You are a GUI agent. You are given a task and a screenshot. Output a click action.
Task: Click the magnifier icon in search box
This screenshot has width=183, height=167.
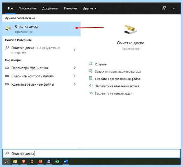tap(7, 153)
